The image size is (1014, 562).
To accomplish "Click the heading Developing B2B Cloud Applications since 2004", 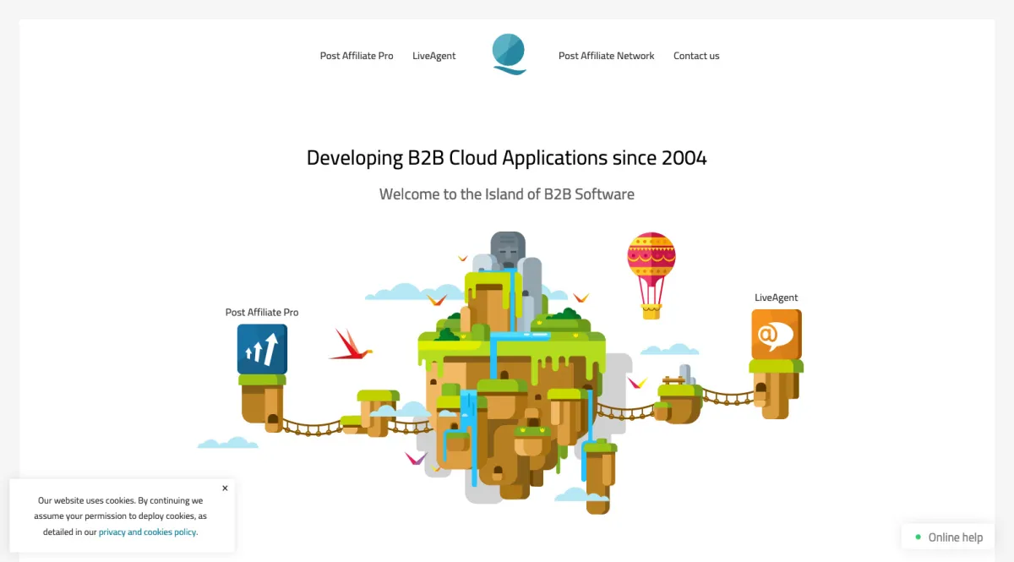I will [507, 158].
